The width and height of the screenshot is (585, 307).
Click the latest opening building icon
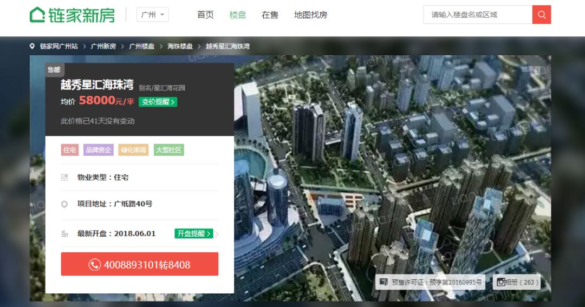pyautogui.click(x=64, y=234)
